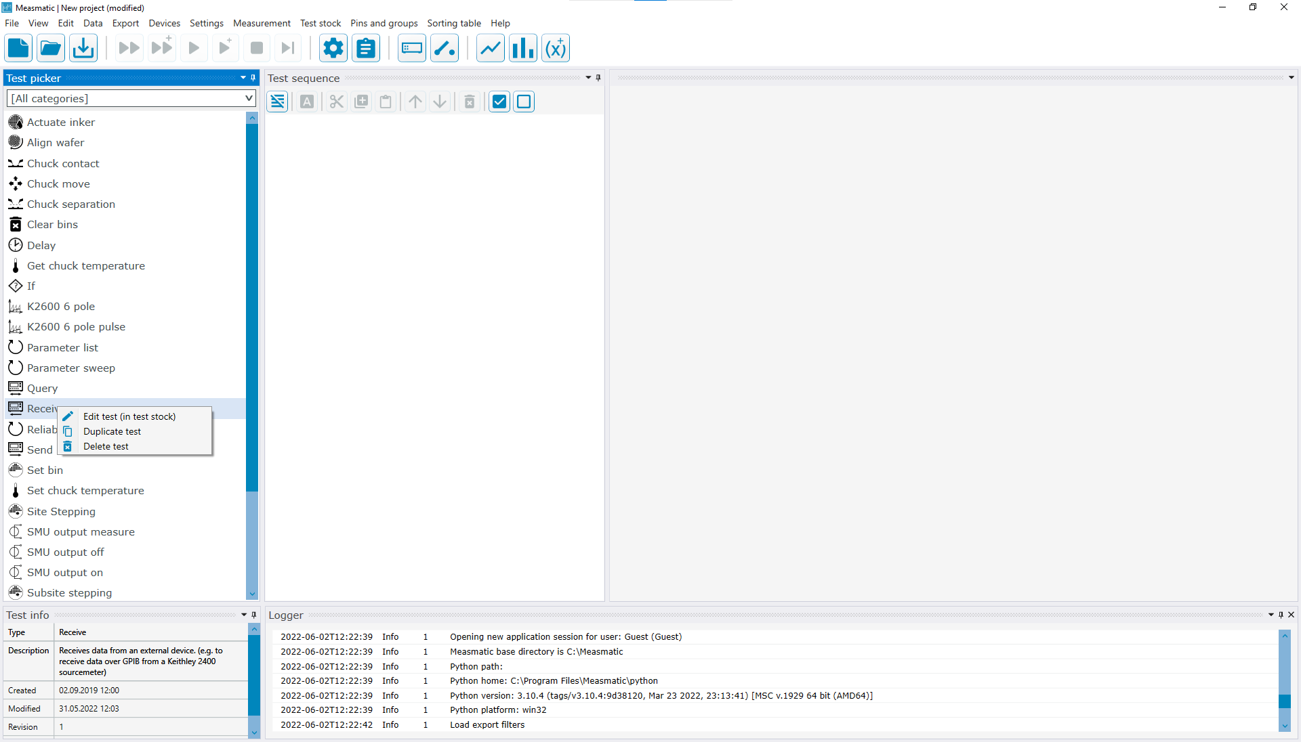Expand Test sequence panel options arrow
The image size is (1301, 742).
[588, 78]
